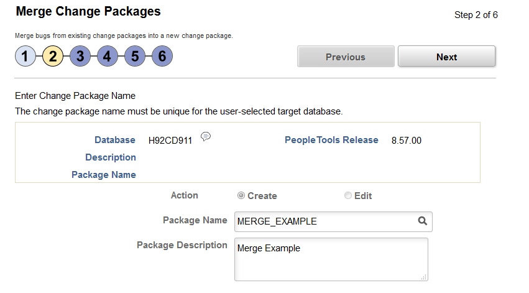Choose the Edit radio button
529x293 pixels.
(348, 195)
